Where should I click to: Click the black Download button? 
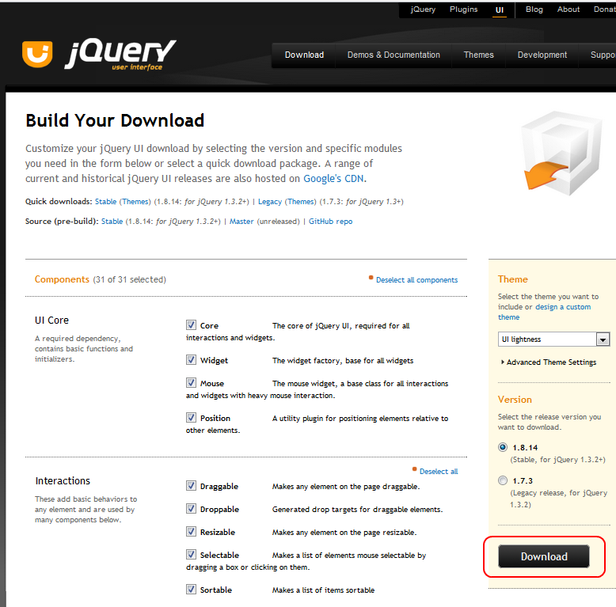(x=544, y=556)
